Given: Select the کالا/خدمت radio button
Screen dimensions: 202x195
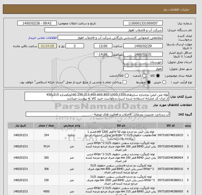Looking at the screenshot, I should tap(127, 76).
